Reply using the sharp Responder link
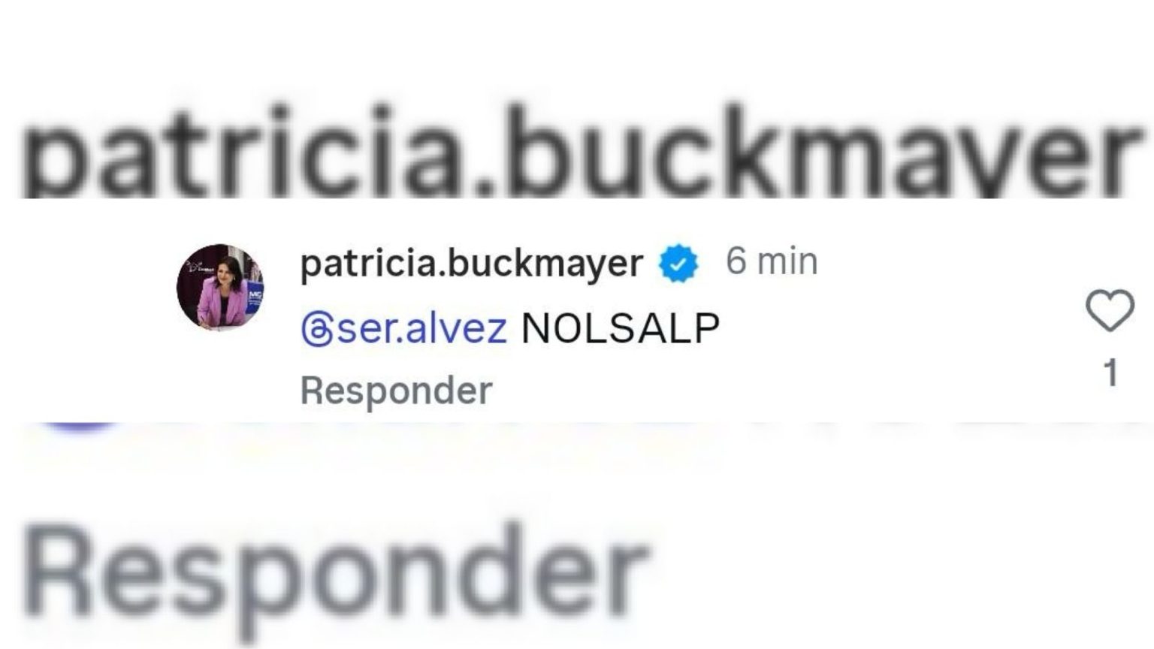Viewport: 1154px width, 649px height. [x=396, y=391]
